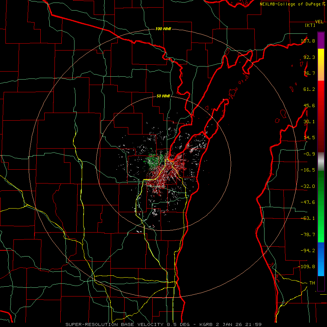327x327 pixels.
Task: Click the 92.3 legend value
Action: point(309,57)
